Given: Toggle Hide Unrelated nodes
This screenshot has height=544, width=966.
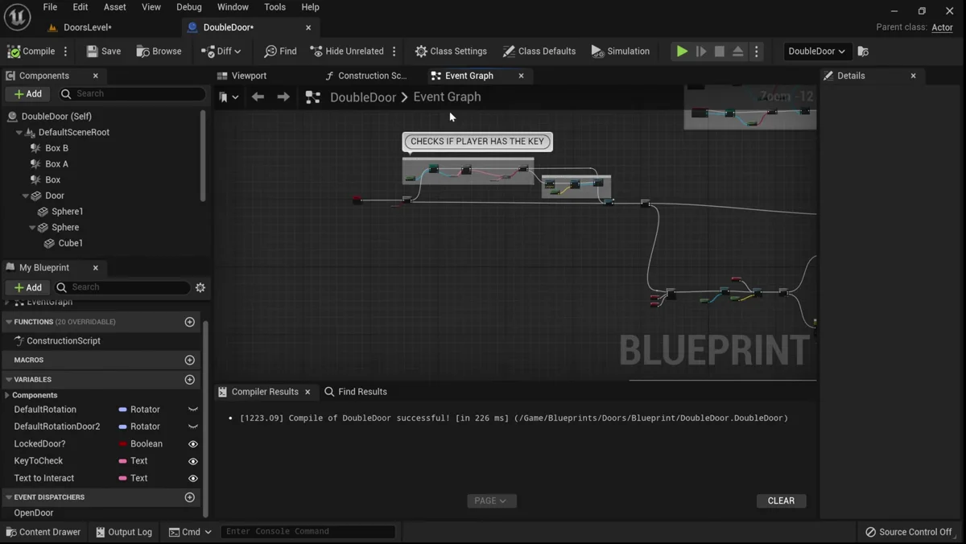Looking at the screenshot, I should [x=346, y=51].
